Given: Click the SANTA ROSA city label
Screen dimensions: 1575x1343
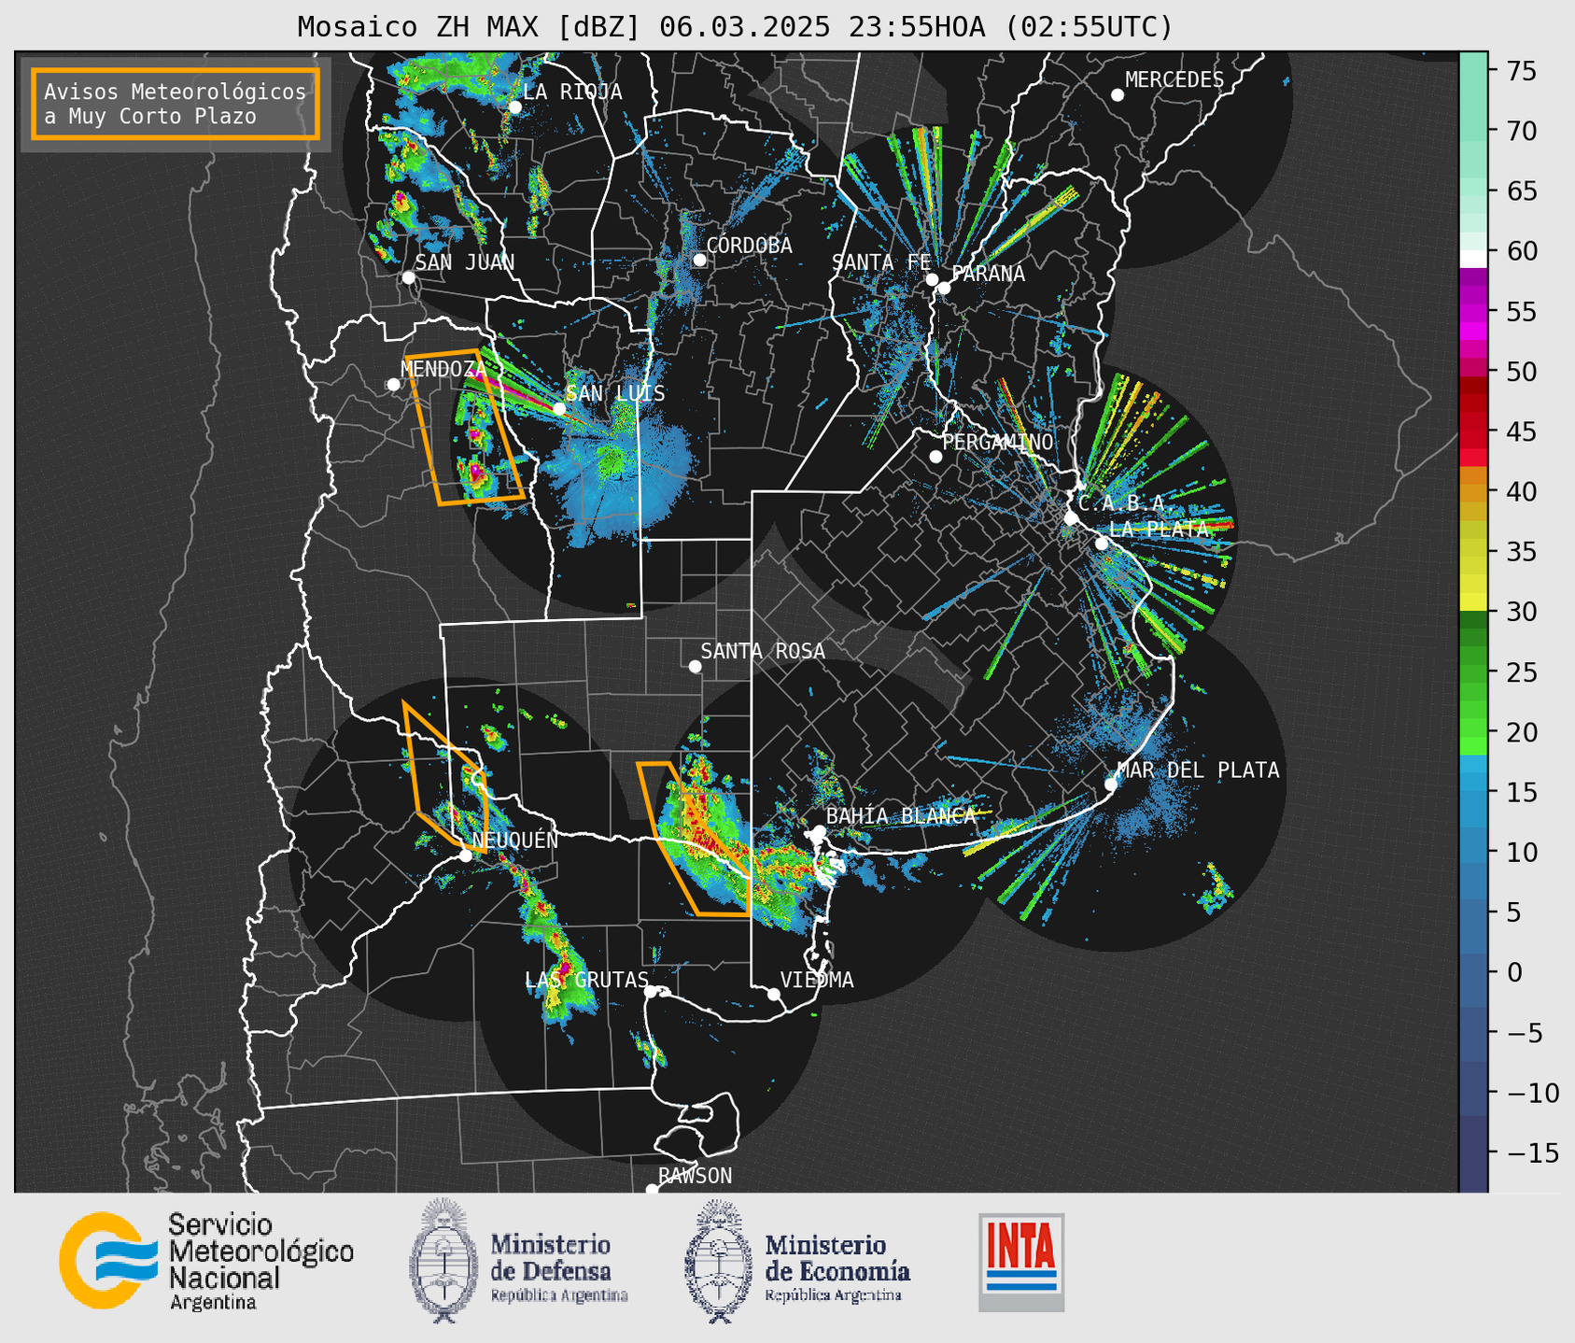Looking at the screenshot, I should (x=763, y=651).
